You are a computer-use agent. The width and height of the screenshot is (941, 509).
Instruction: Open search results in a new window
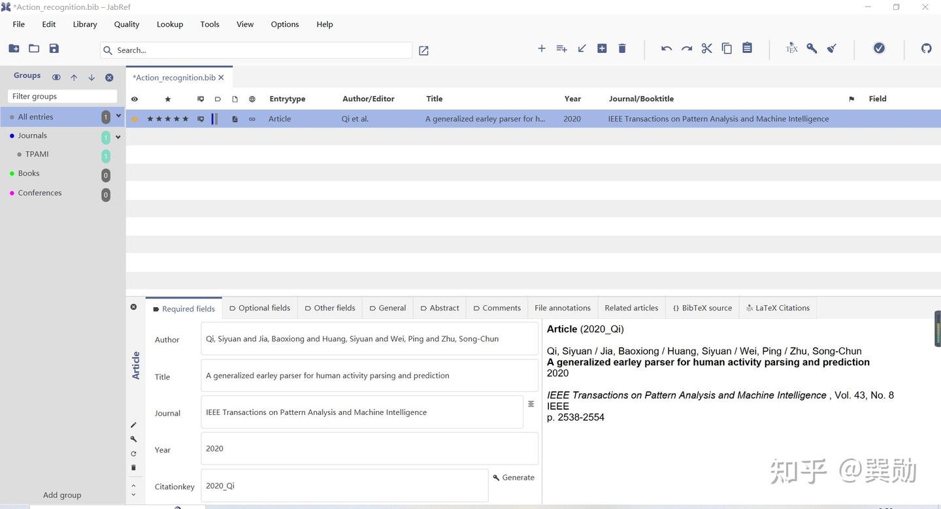pos(423,50)
